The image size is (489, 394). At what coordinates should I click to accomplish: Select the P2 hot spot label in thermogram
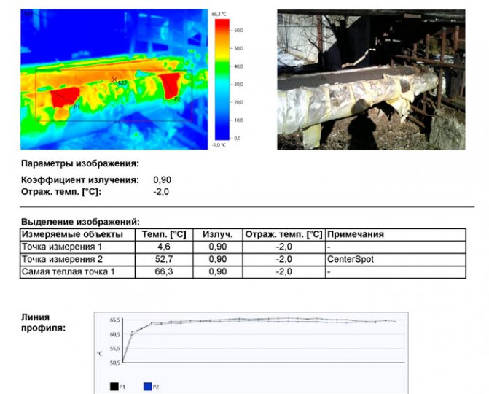[177, 99]
